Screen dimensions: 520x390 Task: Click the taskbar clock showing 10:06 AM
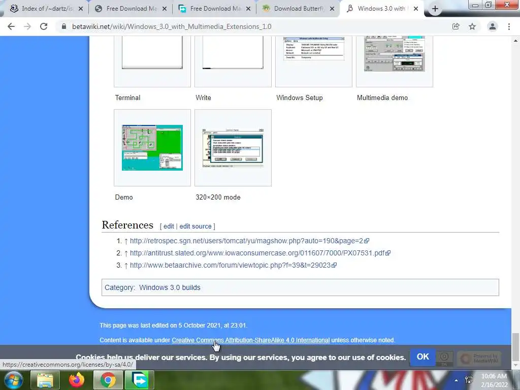[x=494, y=380]
